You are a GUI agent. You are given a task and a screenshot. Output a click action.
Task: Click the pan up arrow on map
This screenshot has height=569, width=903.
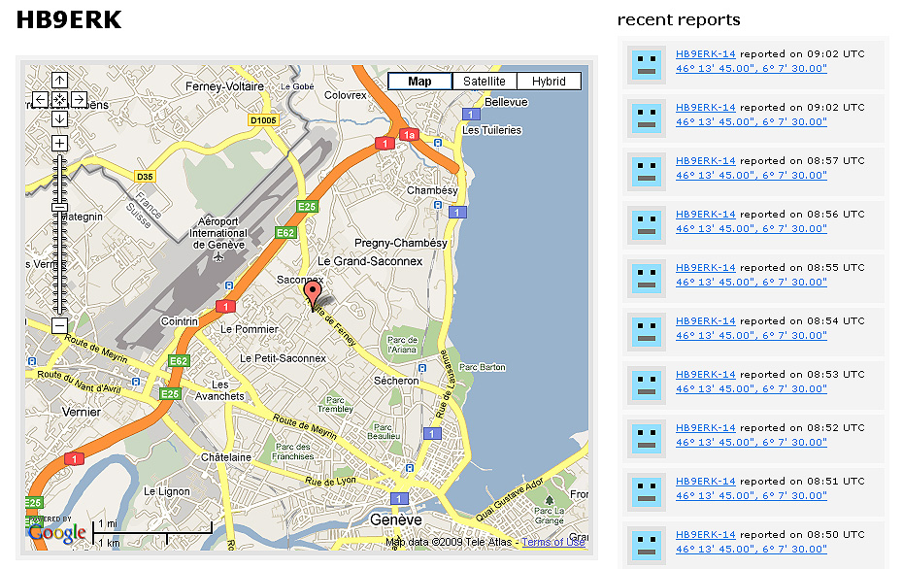[x=59, y=81]
